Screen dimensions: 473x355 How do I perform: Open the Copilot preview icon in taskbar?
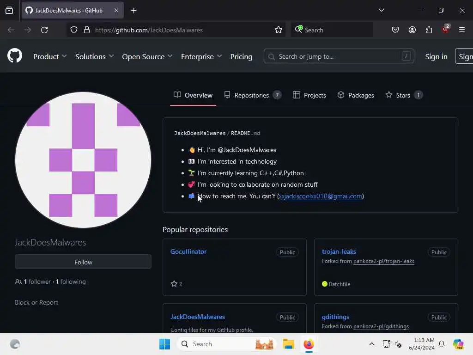tap(458, 344)
